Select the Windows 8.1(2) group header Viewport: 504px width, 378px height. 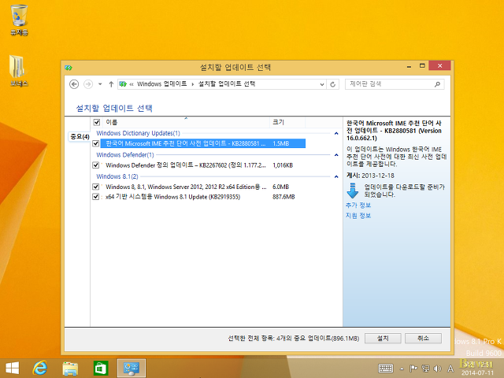point(117,176)
